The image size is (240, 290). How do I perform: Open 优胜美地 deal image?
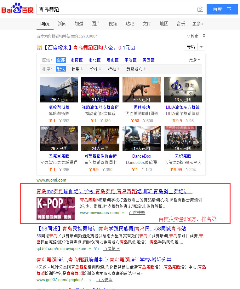point(141,90)
